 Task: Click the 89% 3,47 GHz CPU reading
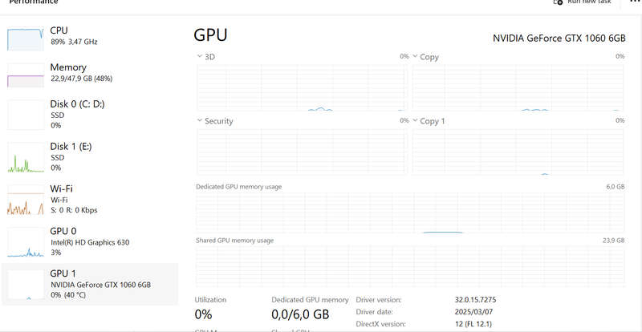74,42
